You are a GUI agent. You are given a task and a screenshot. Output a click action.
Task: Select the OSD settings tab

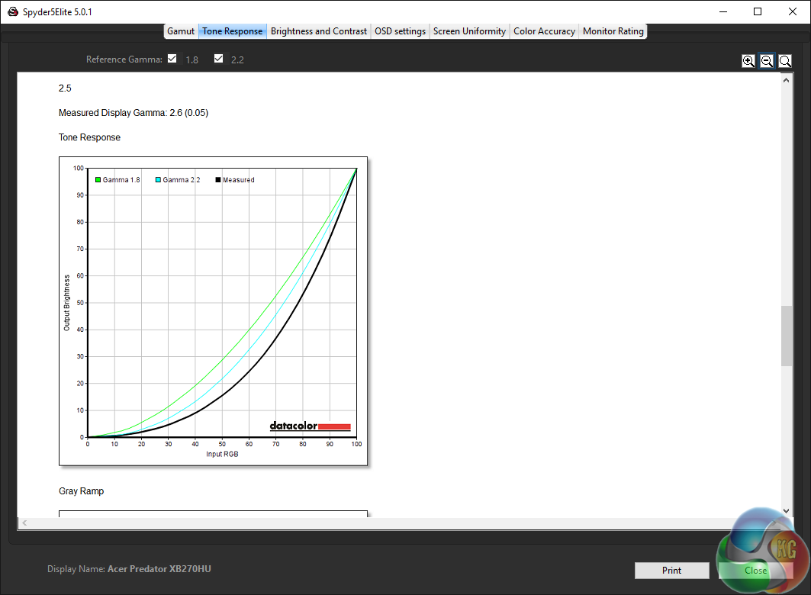(400, 31)
